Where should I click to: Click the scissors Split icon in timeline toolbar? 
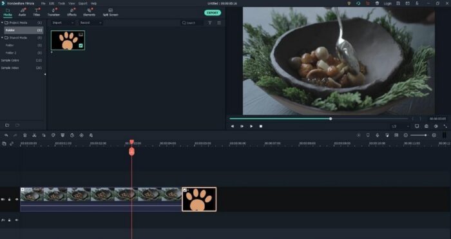(34, 135)
